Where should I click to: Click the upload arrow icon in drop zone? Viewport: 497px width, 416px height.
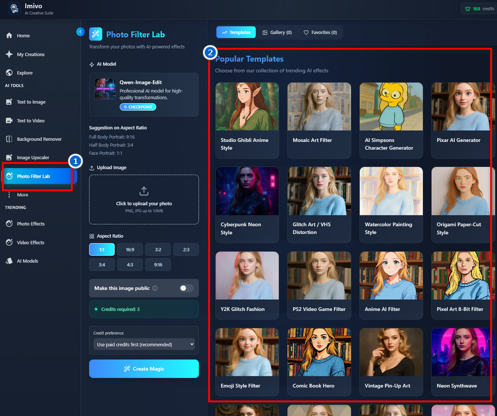(x=144, y=191)
